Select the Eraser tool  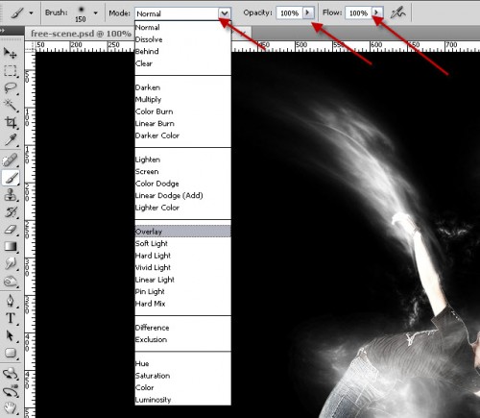coord(11,230)
